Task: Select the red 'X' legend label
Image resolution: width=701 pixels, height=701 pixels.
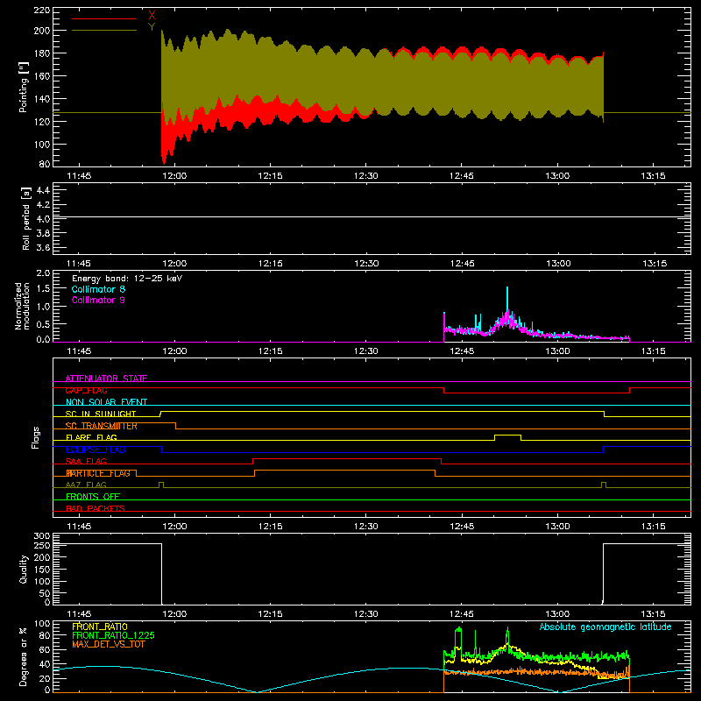Action: [x=152, y=15]
